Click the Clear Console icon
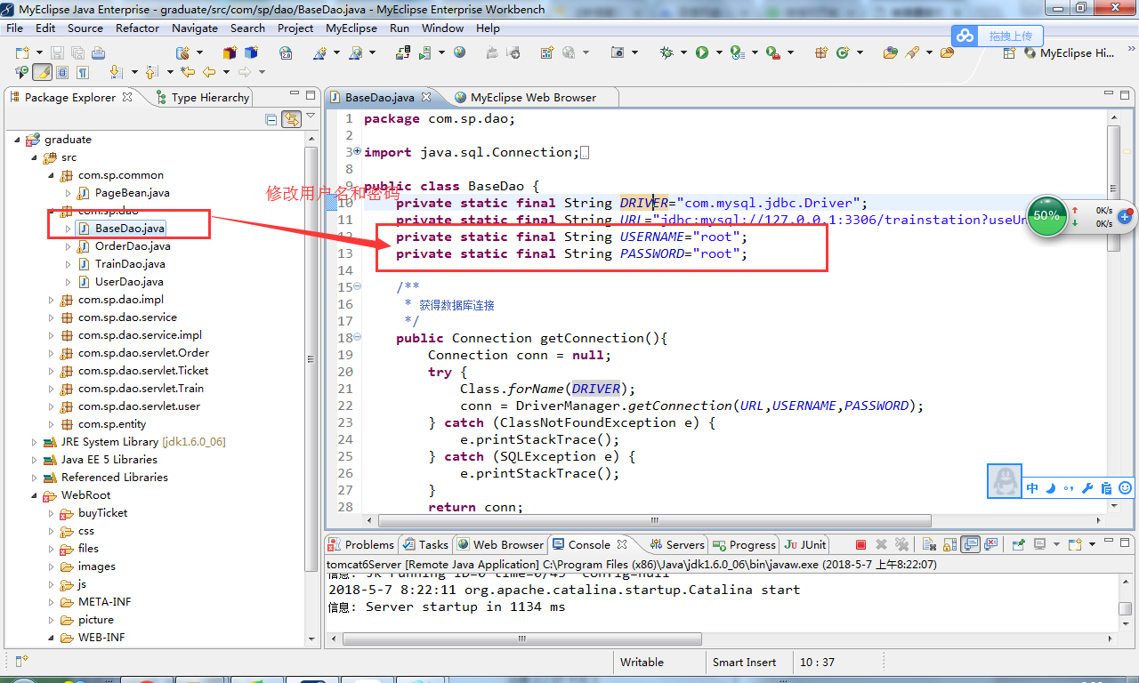 [928, 544]
